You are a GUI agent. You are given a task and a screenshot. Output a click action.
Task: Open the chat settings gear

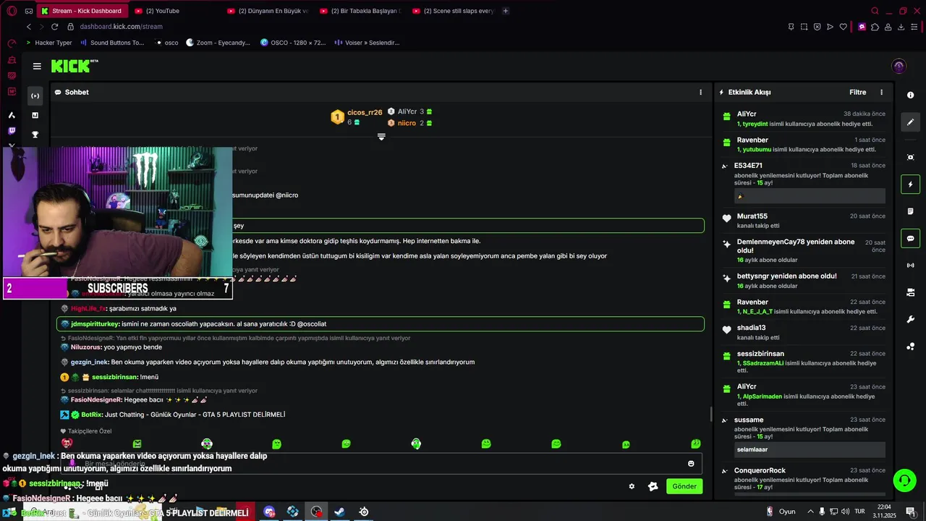632,486
